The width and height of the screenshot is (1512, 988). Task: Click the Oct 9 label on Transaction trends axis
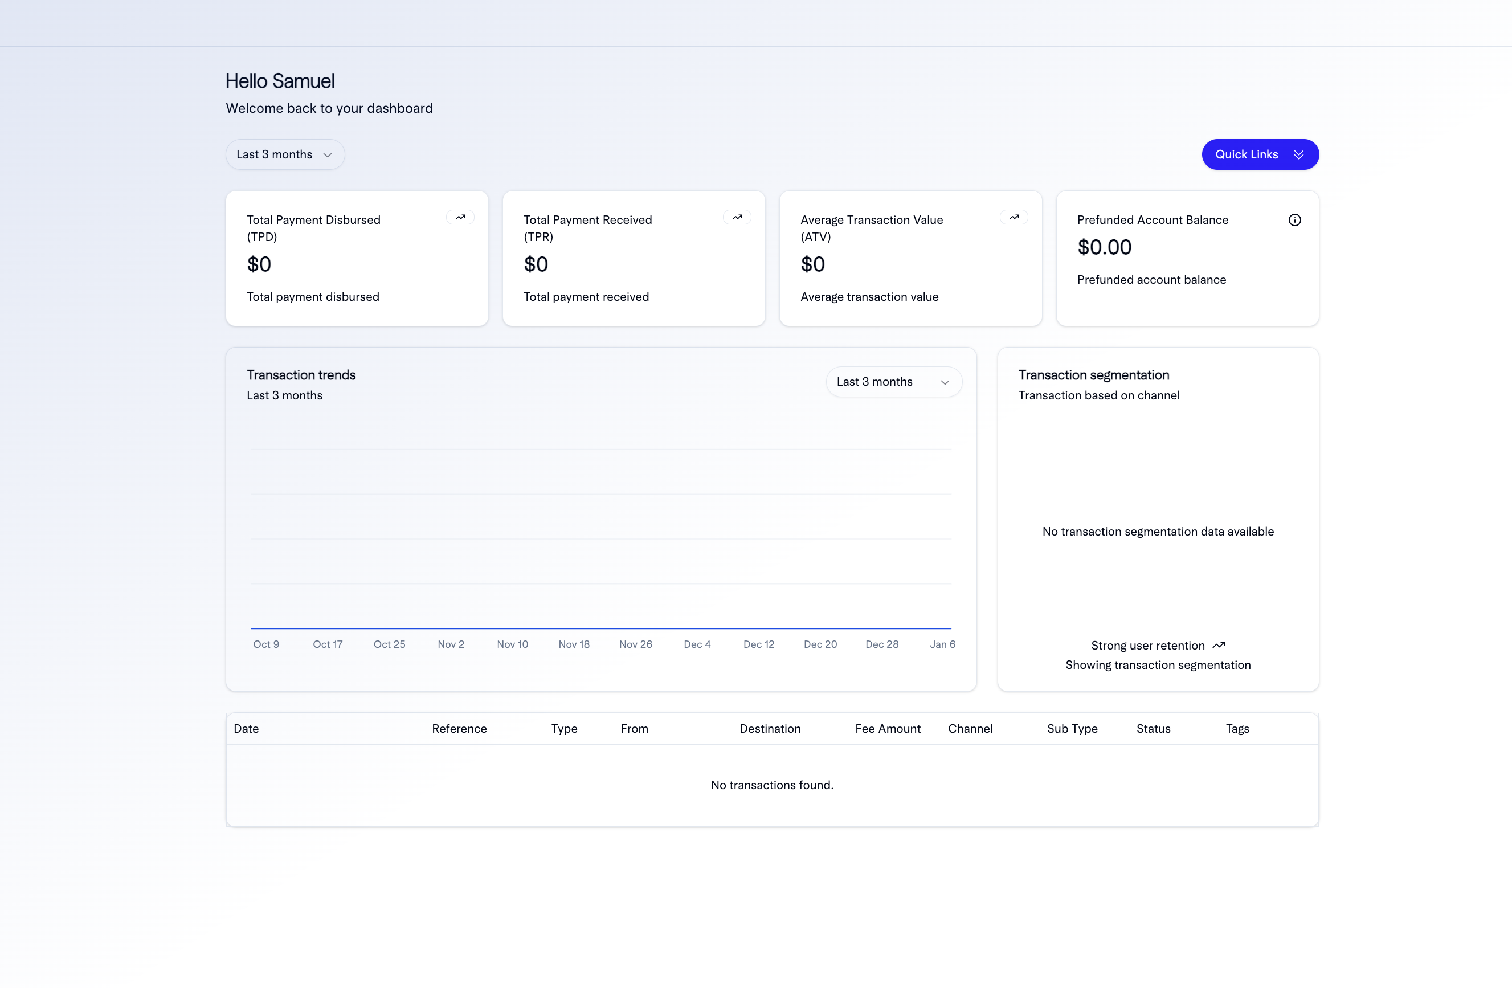266,644
